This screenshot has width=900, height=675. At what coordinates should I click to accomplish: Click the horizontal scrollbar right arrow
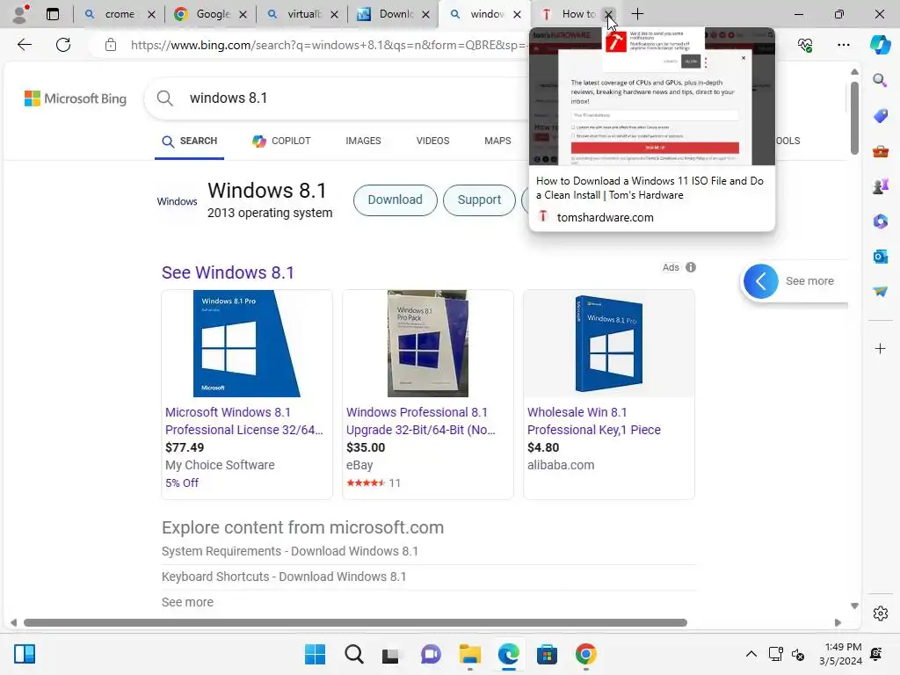coord(838,623)
